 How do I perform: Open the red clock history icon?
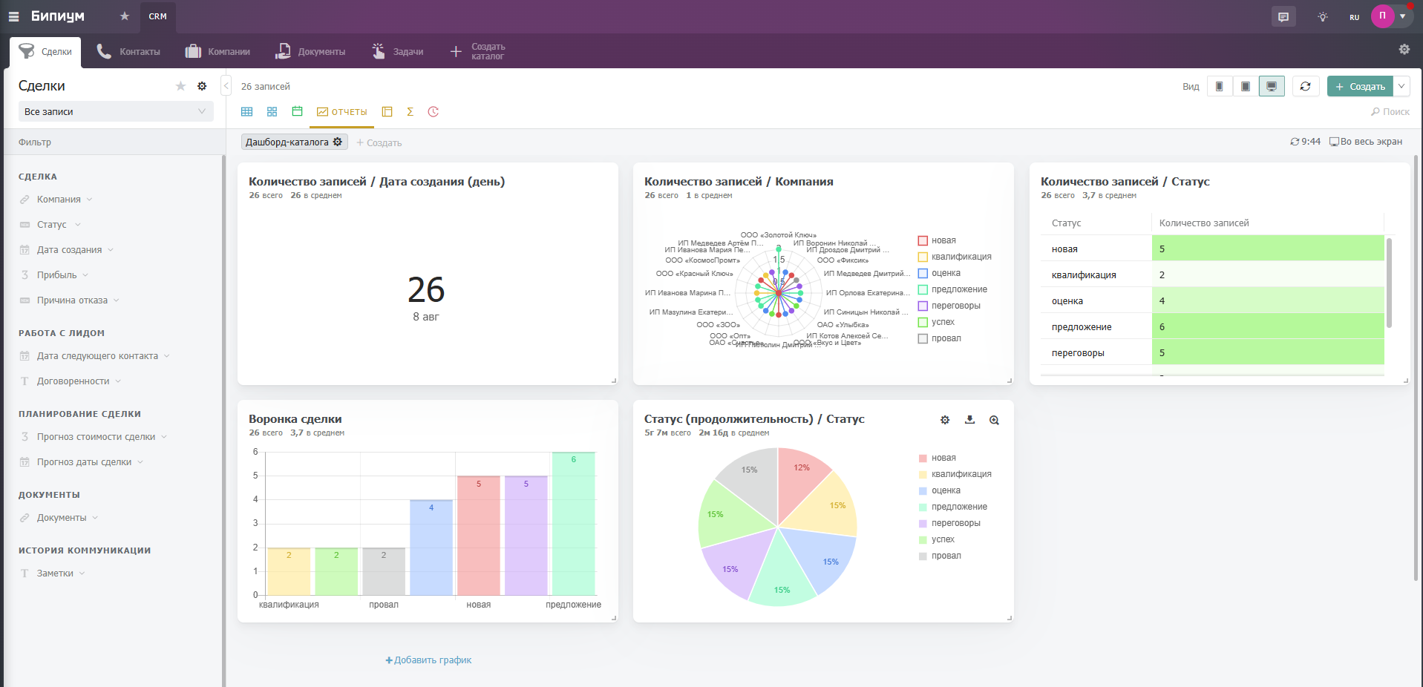(434, 112)
